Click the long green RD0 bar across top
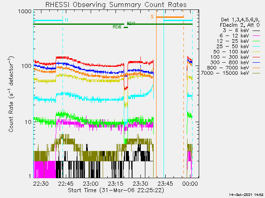The height and width of the screenshot is (198, 265). pyautogui.click(x=113, y=24)
